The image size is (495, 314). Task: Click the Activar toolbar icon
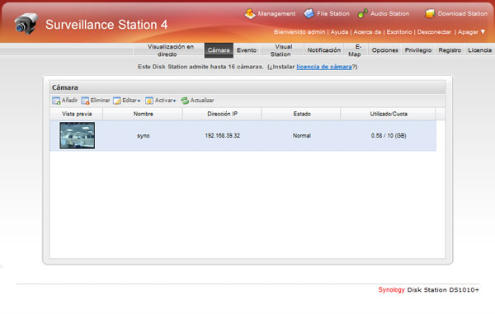tap(149, 101)
